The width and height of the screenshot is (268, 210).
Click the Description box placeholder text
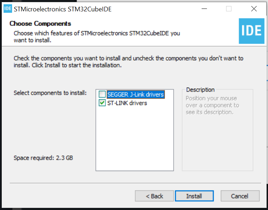tap(212, 105)
